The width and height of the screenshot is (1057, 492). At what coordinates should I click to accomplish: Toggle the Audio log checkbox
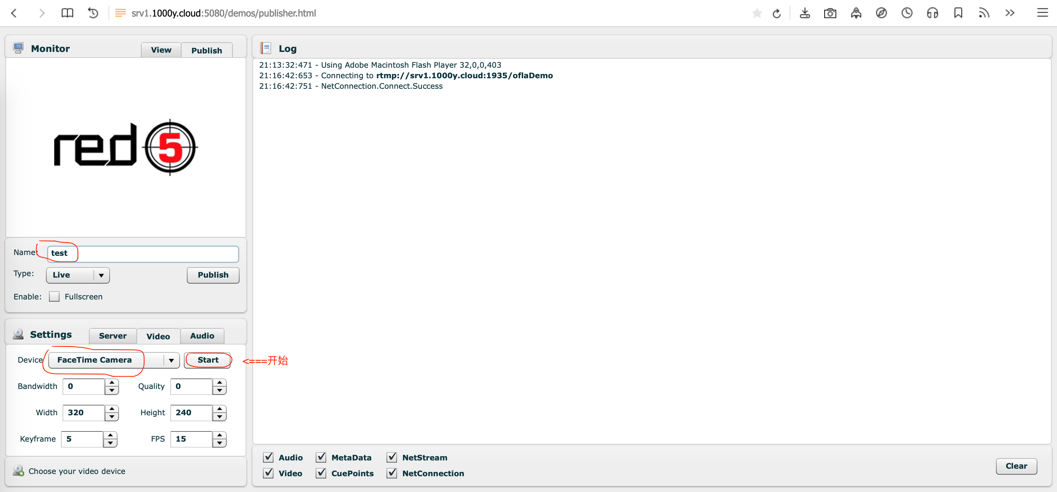pos(268,457)
